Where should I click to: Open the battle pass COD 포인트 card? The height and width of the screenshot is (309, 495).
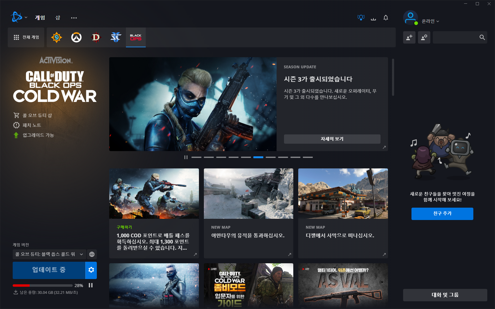(154, 213)
